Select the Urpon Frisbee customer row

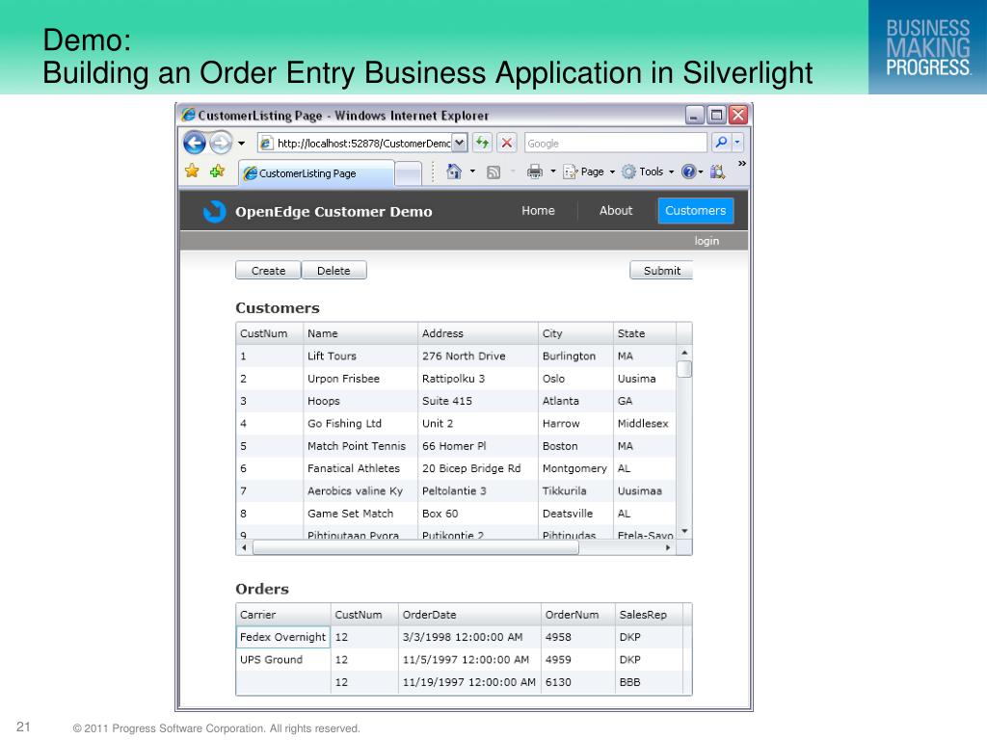pos(456,379)
